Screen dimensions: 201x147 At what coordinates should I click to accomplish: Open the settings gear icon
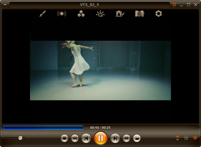[x=159, y=14]
